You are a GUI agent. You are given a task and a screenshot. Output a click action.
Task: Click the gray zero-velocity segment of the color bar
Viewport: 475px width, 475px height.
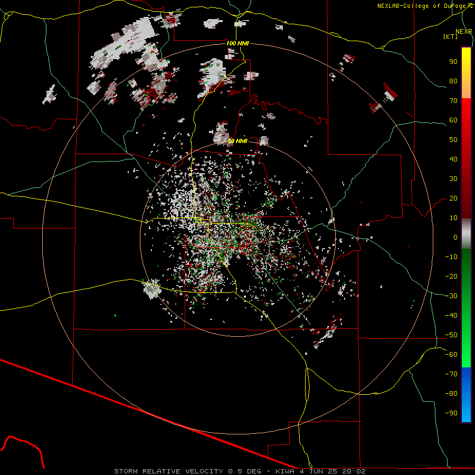tap(466, 235)
